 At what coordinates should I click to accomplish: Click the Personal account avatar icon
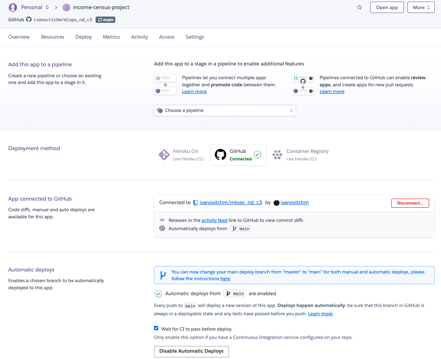(13, 7)
